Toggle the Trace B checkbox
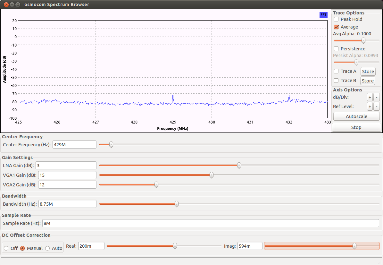The height and width of the screenshot is (265, 383). coord(336,81)
